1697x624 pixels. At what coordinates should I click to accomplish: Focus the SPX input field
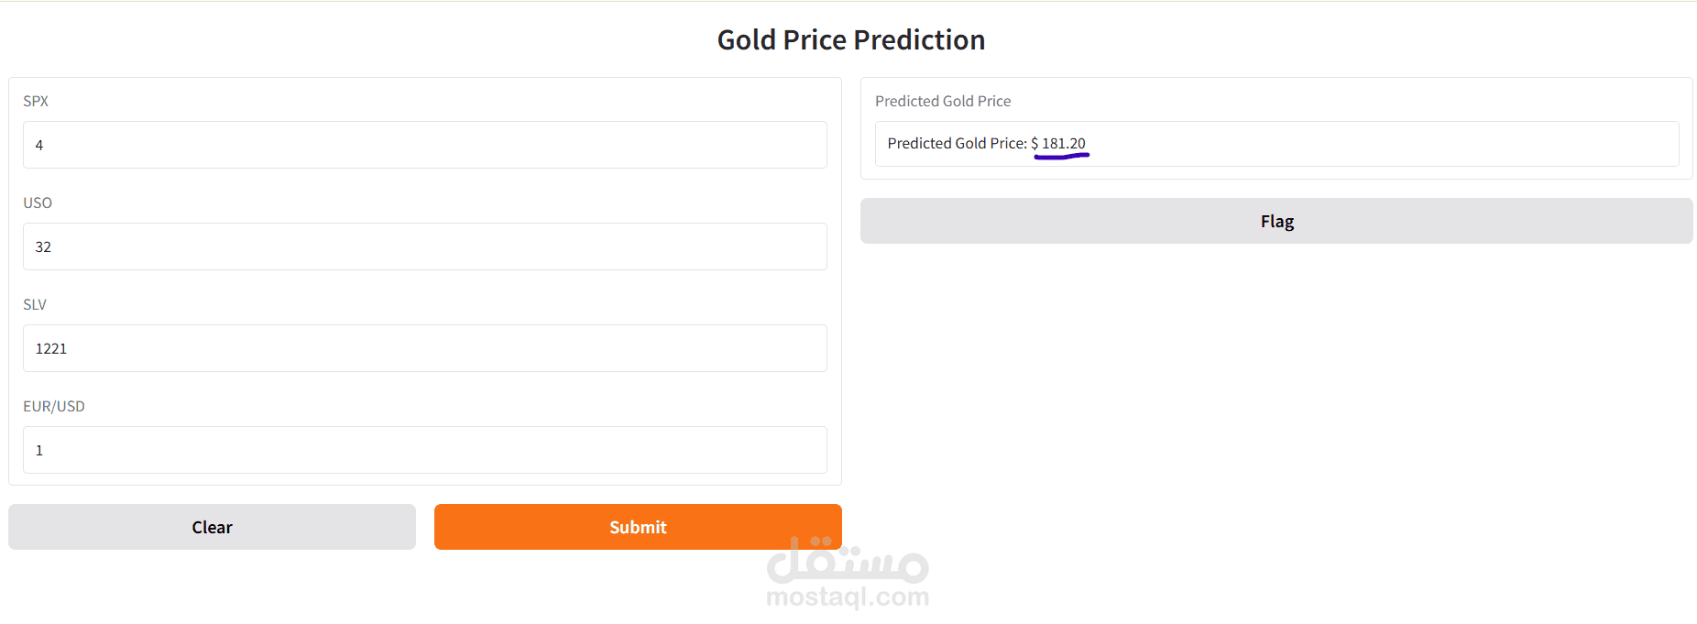(x=425, y=145)
